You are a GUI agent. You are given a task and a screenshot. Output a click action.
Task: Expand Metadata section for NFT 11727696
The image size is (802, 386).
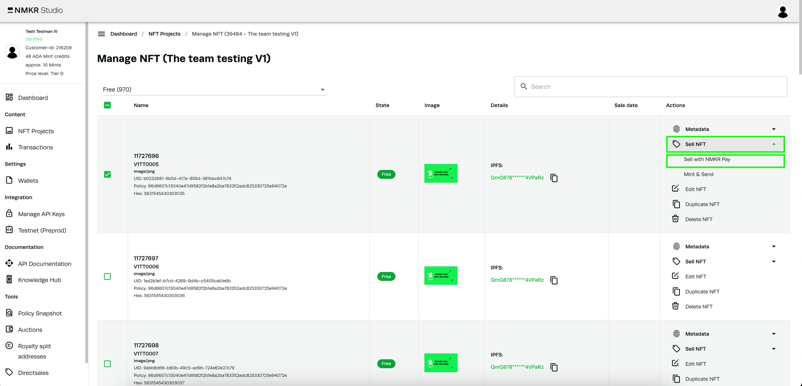[725, 129]
